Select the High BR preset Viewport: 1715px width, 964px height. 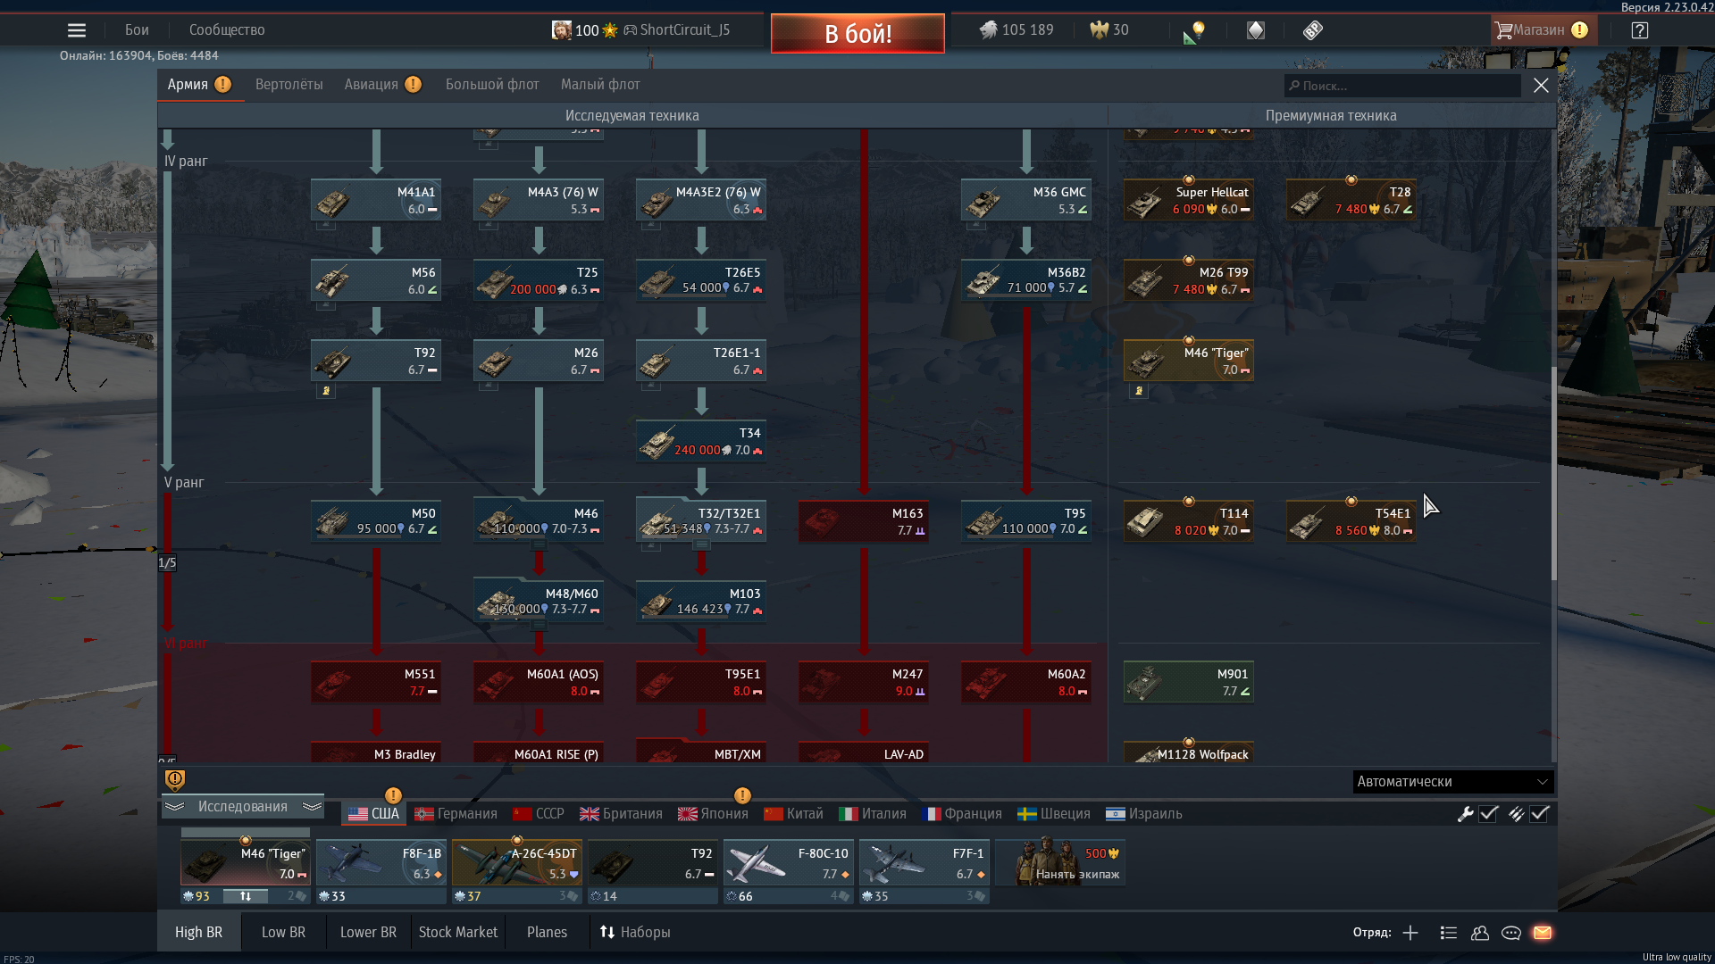tap(198, 933)
